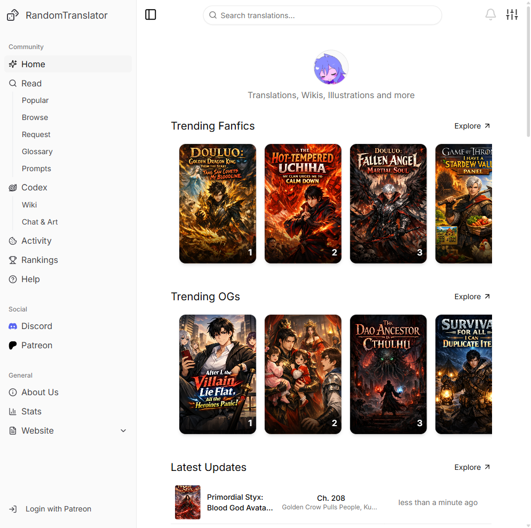531x528 pixels.
Task: Open the Home menu item
Action: click(68, 64)
